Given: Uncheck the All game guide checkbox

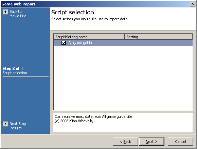Looking at the screenshot, I should (x=64, y=43).
